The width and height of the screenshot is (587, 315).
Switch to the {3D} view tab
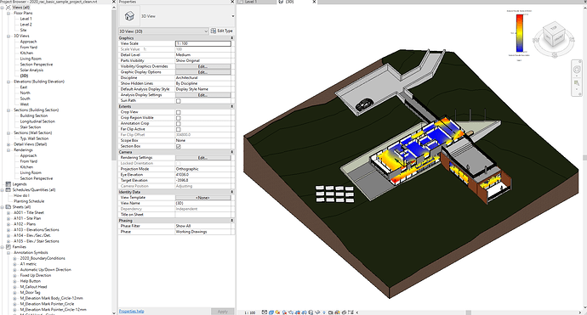coord(290,2)
